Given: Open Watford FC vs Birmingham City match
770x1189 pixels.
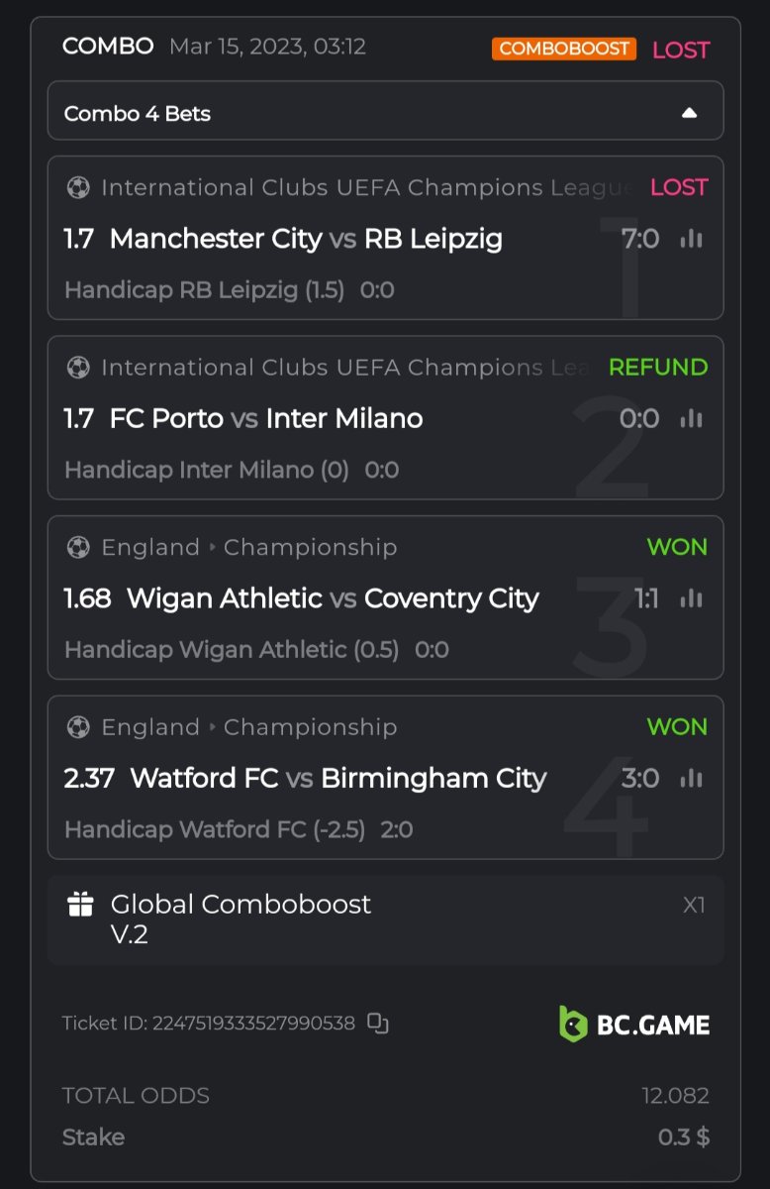Looking at the screenshot, I should click(337, 779).
